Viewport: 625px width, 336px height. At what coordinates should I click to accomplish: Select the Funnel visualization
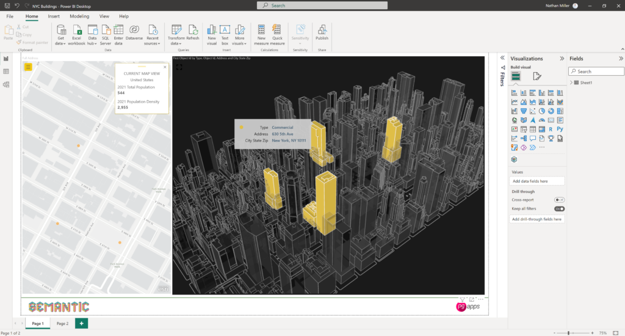523,111
